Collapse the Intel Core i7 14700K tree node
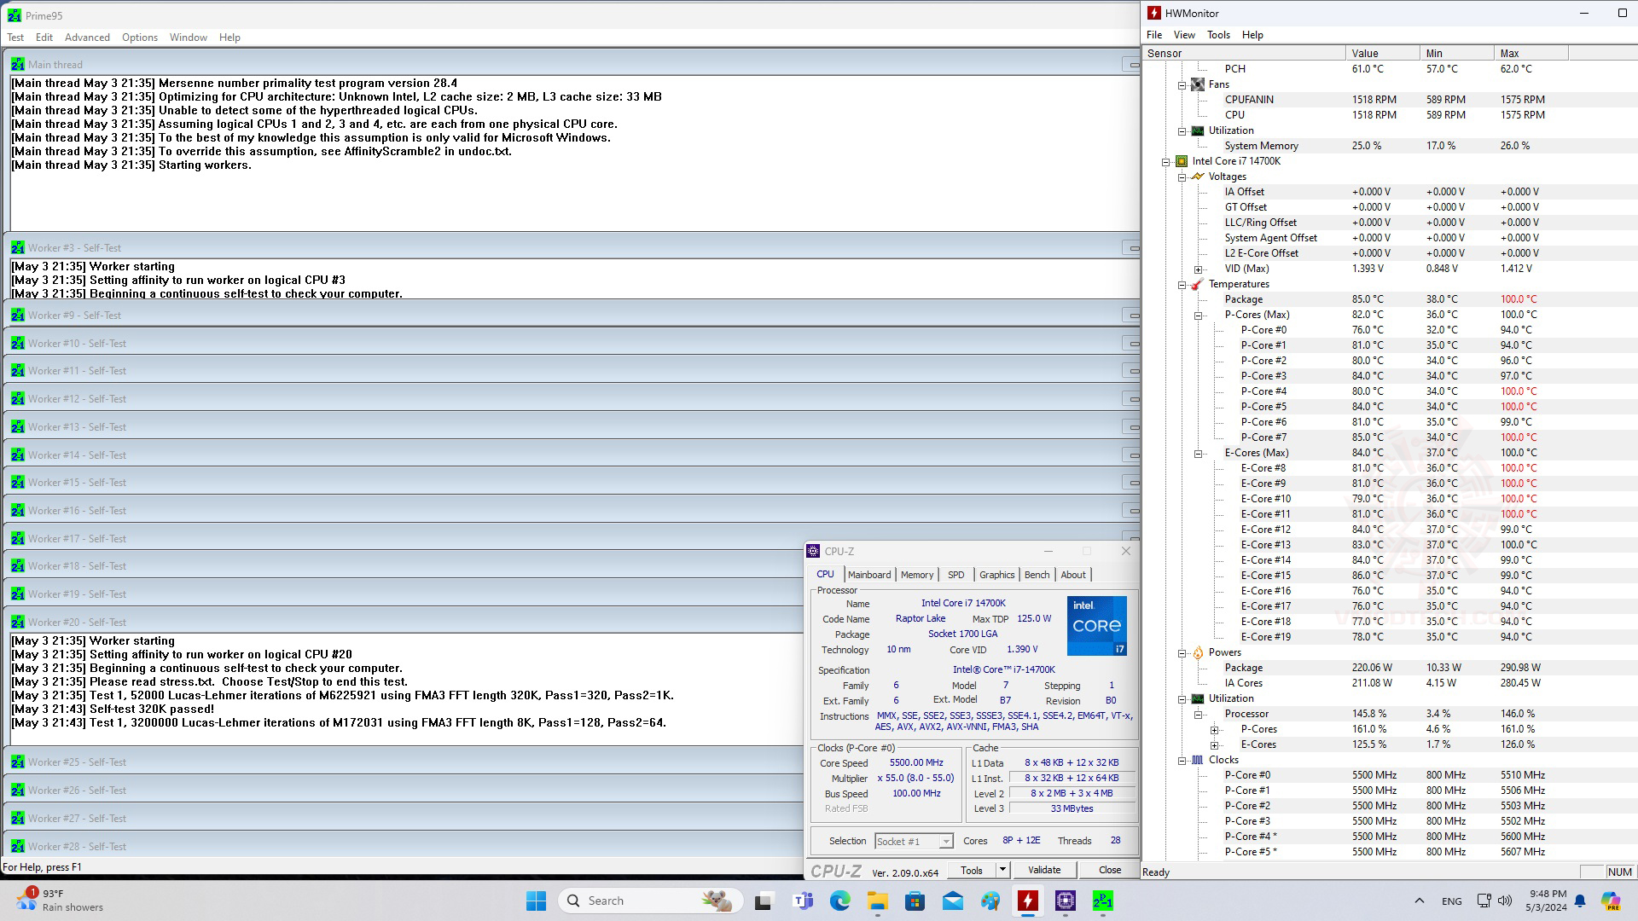This screenshot has width=1638, height=921. click(1165, 161)
